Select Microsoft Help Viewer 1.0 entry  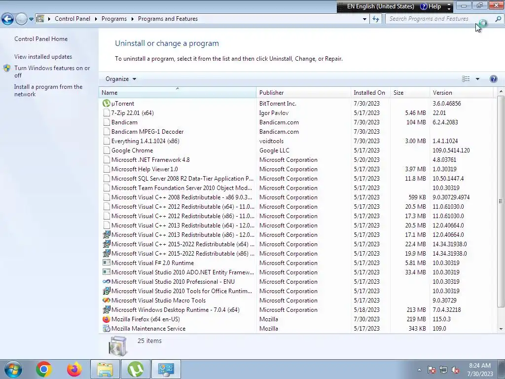pyautogui.click(x=296, y=169)
